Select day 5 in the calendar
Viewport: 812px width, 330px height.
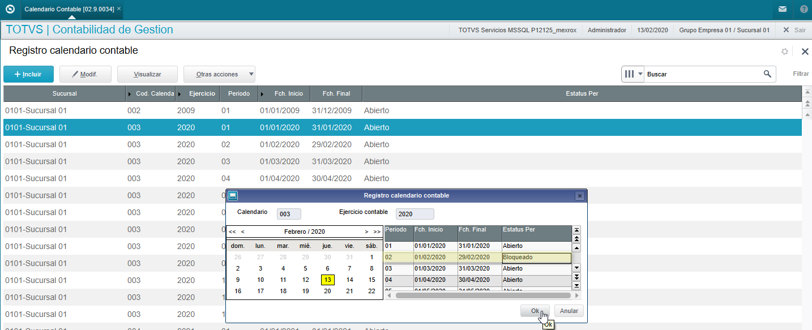point(305,268)
